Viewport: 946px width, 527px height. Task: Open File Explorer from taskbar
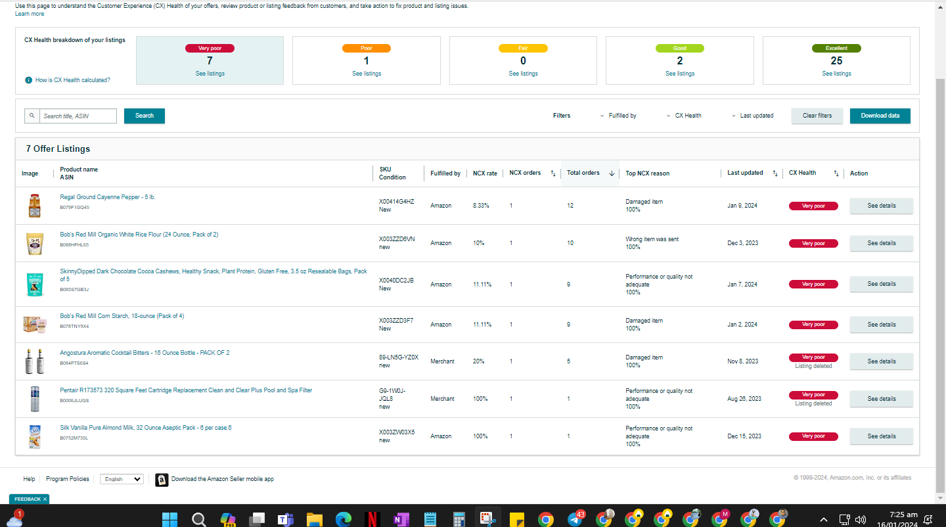click(315, 520)
